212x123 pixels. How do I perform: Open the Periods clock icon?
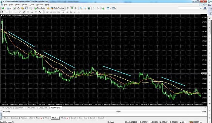[x=108, y=8]
